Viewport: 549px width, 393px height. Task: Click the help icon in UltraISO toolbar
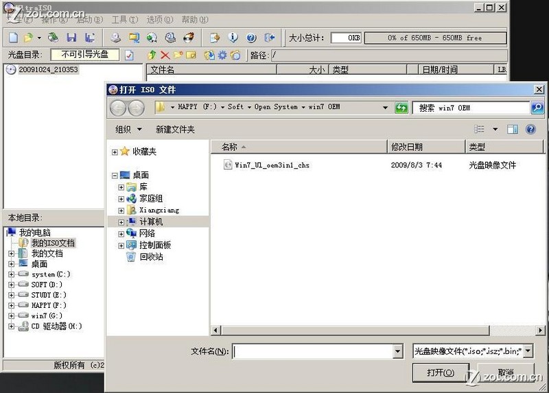[251, 38]
